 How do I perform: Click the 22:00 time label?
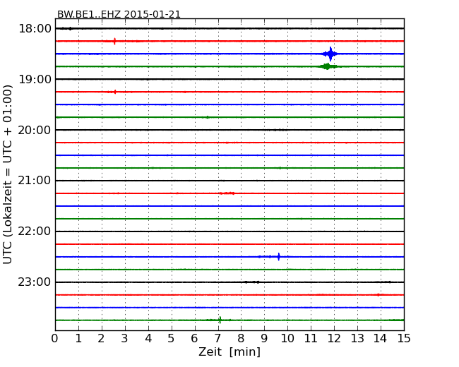coord(35,231)
